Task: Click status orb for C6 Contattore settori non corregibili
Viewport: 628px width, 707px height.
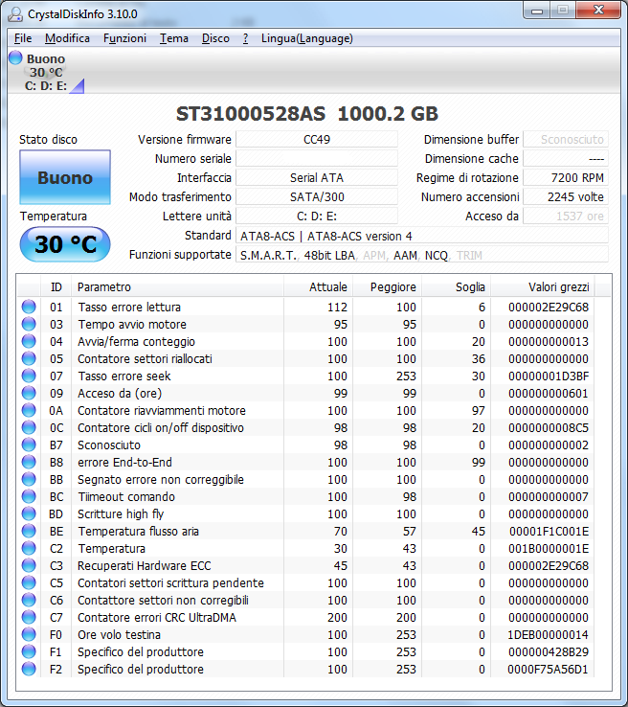Action: pos(29,600)
